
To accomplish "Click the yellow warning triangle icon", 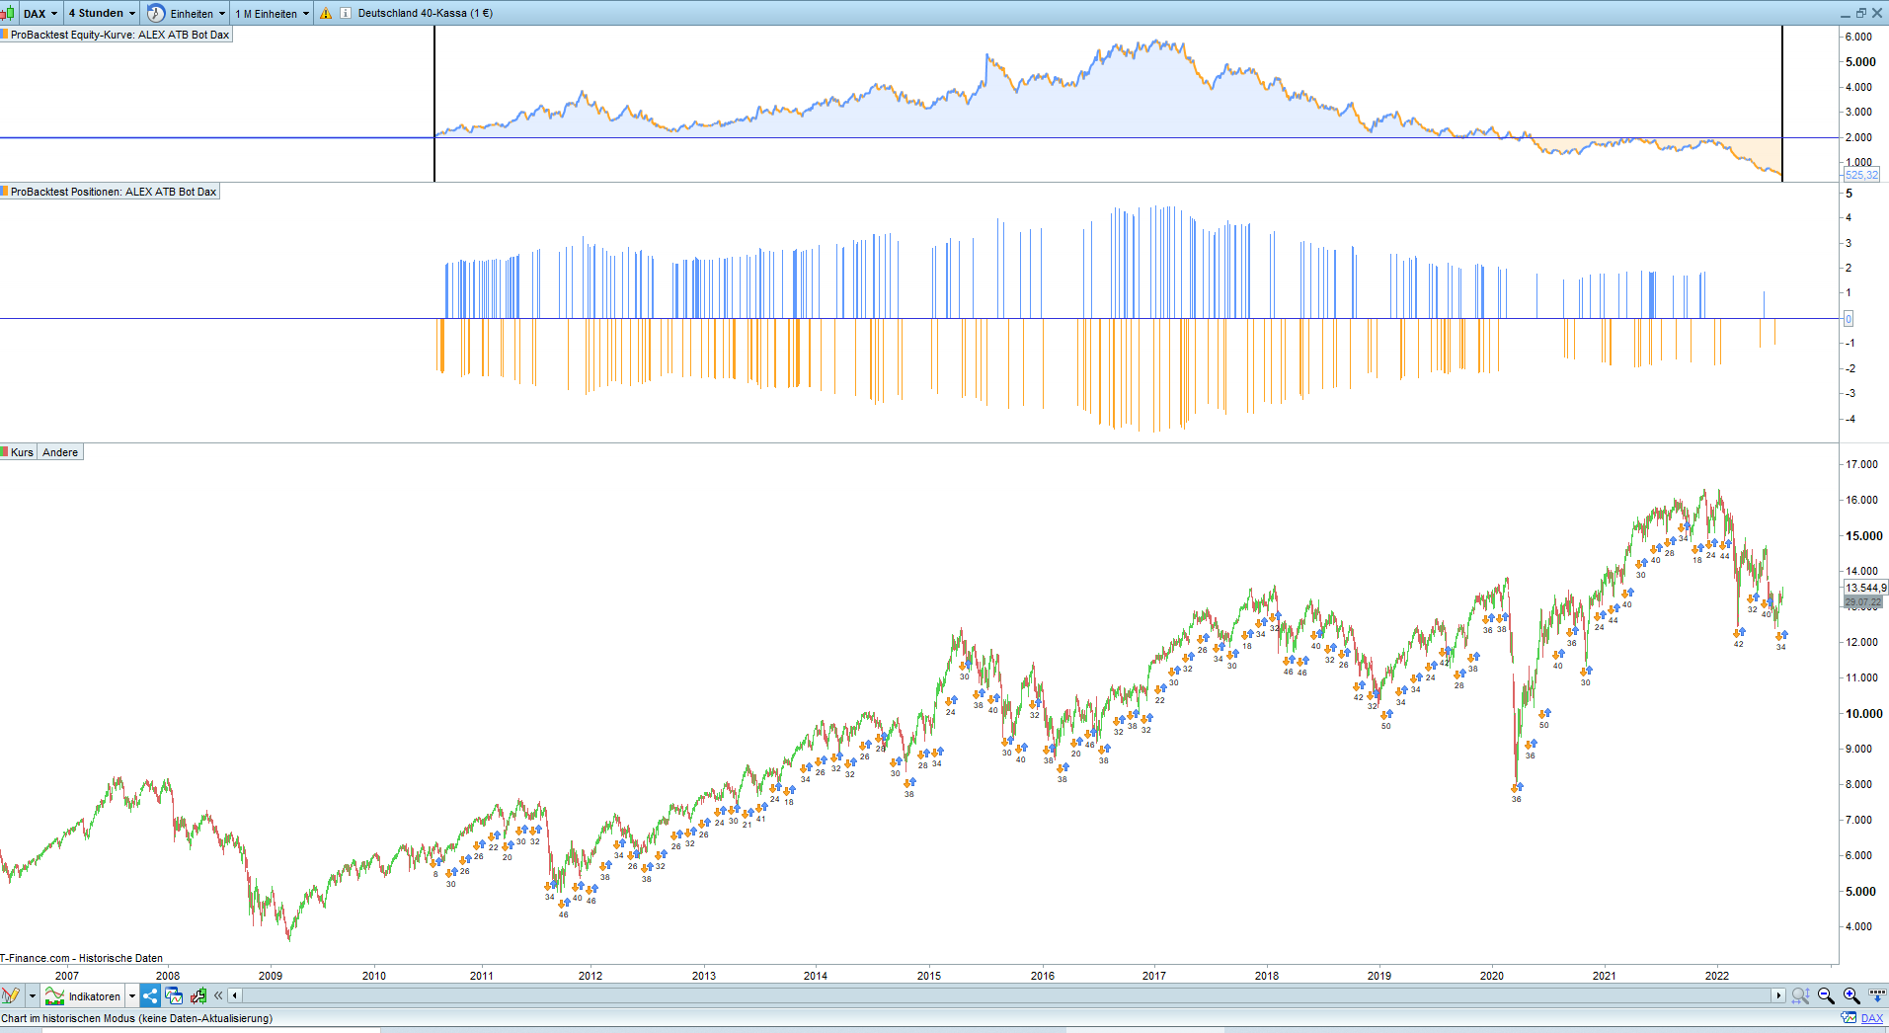I will (x=326, y=14).
